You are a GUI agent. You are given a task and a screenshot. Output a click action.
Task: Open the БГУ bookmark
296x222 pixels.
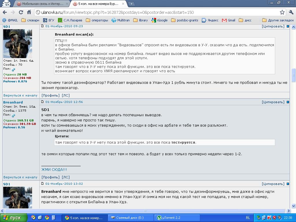coord(49,20)
